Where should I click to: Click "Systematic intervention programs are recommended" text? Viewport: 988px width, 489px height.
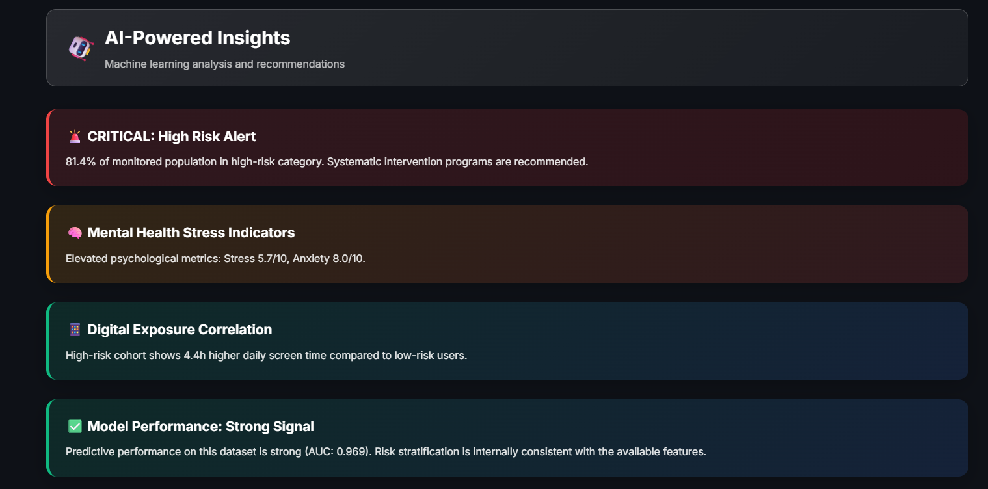point(457,161)
